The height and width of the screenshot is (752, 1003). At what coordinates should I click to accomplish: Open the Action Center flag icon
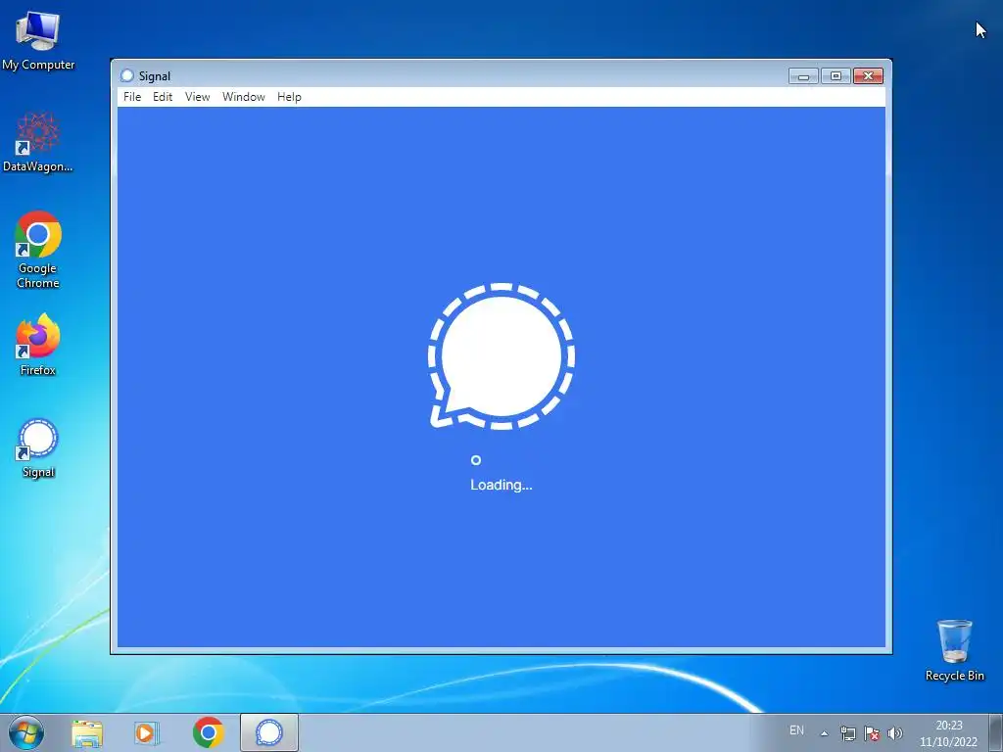tap(871, 733)
